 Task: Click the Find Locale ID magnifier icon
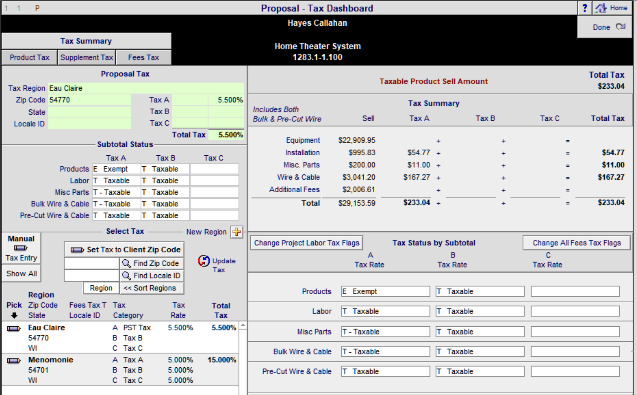click(126, 276)
